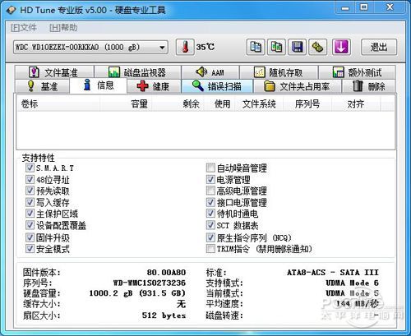Click the HD Tune title bar app icon

point(12,11)
